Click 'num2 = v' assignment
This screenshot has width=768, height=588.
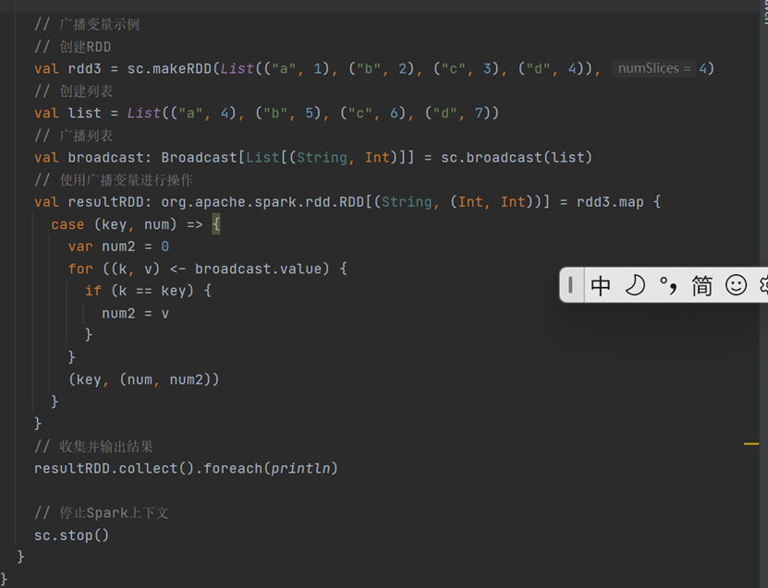pos(135,314)
